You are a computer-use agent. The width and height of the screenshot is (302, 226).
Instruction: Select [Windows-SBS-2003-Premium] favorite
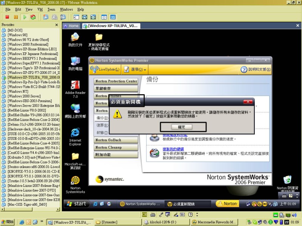click(30, 101)
